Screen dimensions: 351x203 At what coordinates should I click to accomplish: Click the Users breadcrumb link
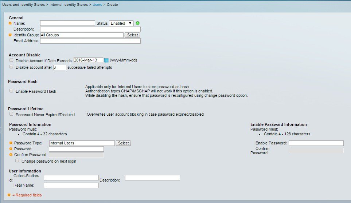97,4
